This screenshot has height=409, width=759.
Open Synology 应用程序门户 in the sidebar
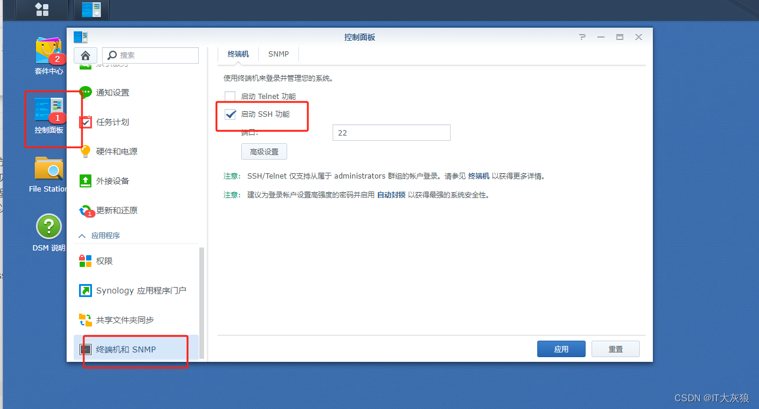(x=136, y=291)
